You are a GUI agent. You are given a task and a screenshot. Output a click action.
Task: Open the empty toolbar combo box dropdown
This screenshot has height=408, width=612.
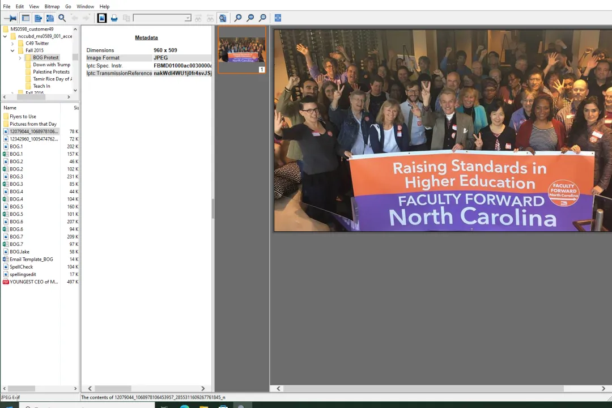point(188,18)
